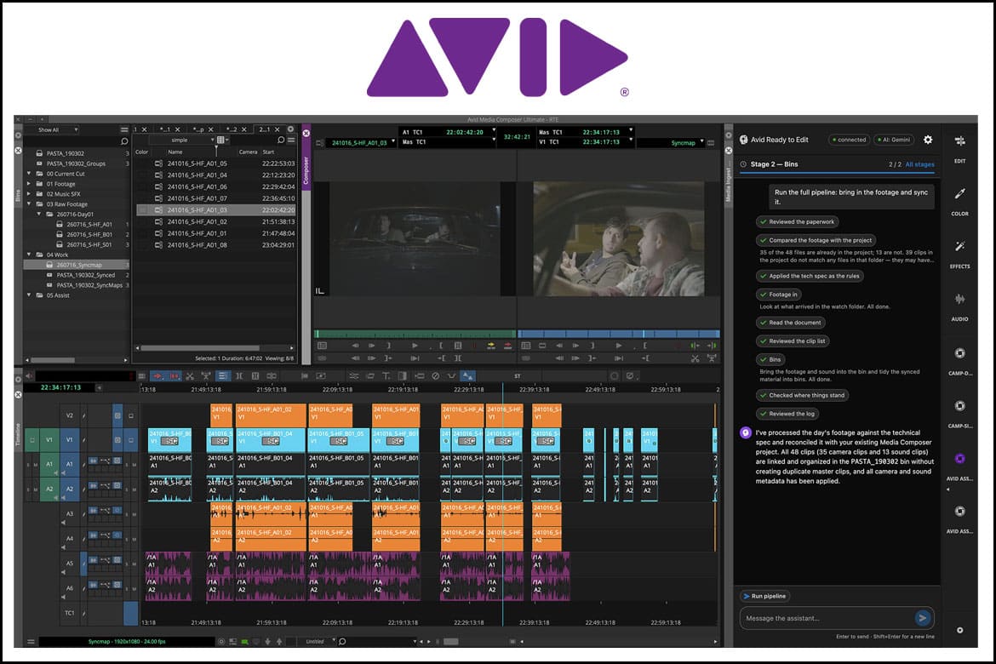
Task: Click the scissors Add Edit timeline icon
Action: pyautogui.click(x=190, y=376)
